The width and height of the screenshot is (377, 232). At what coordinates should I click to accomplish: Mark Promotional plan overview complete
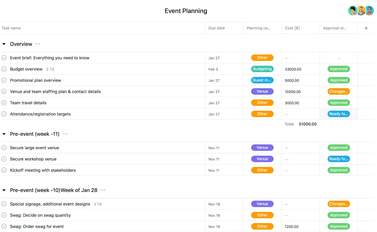(4, 80)
